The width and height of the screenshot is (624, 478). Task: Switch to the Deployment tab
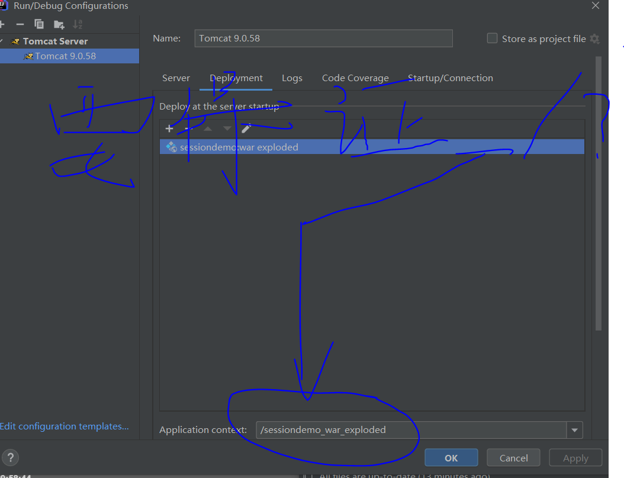(x=236, y=78)
